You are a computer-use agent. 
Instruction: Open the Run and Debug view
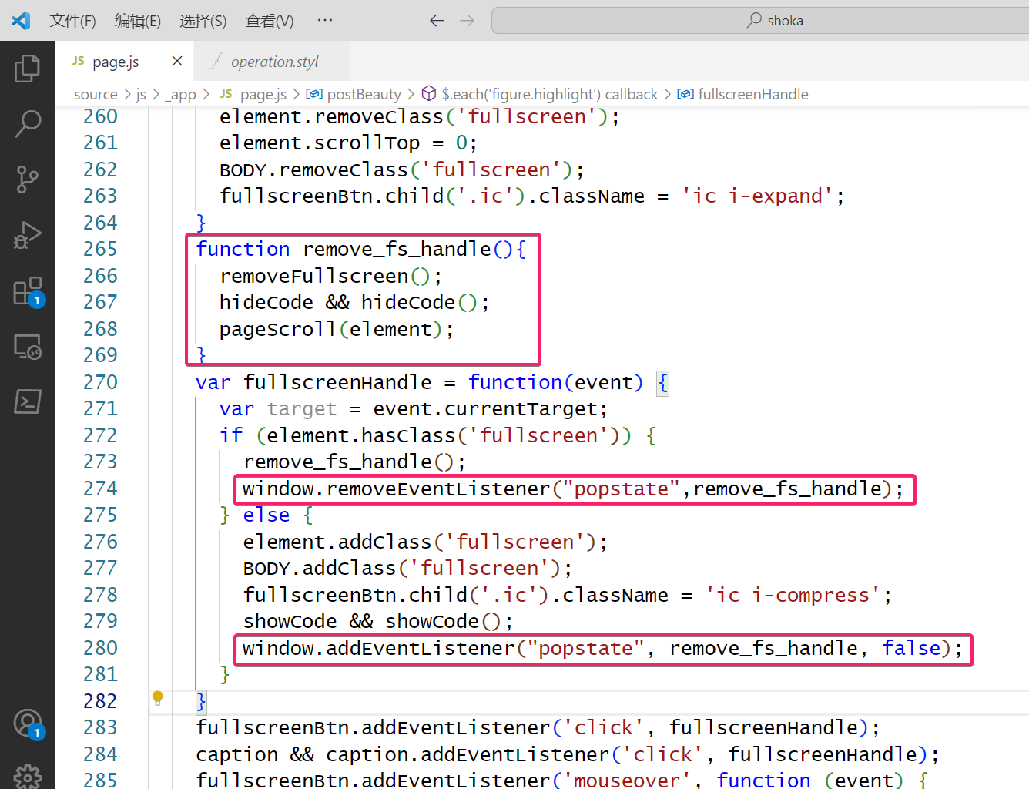coord(28,236)
